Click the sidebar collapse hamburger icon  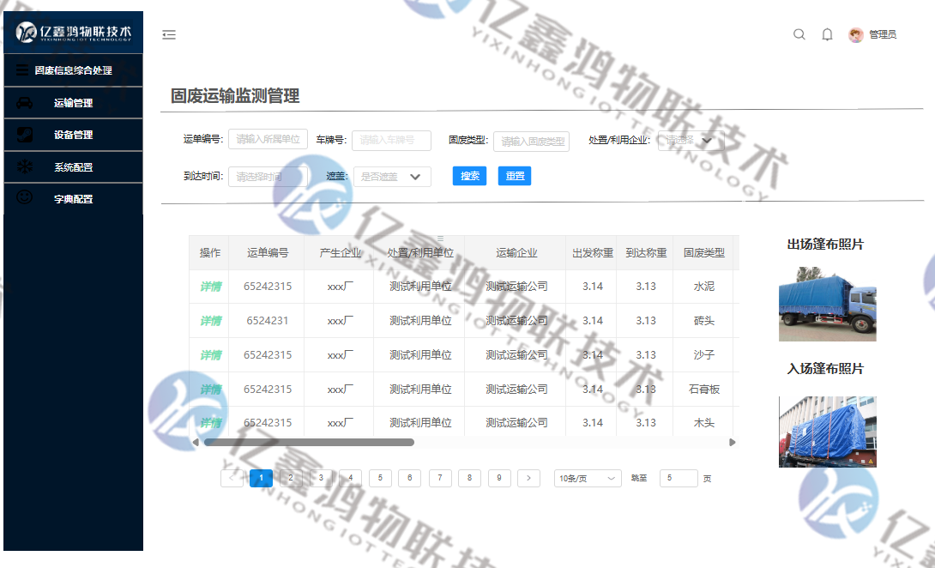click(168, 34)
